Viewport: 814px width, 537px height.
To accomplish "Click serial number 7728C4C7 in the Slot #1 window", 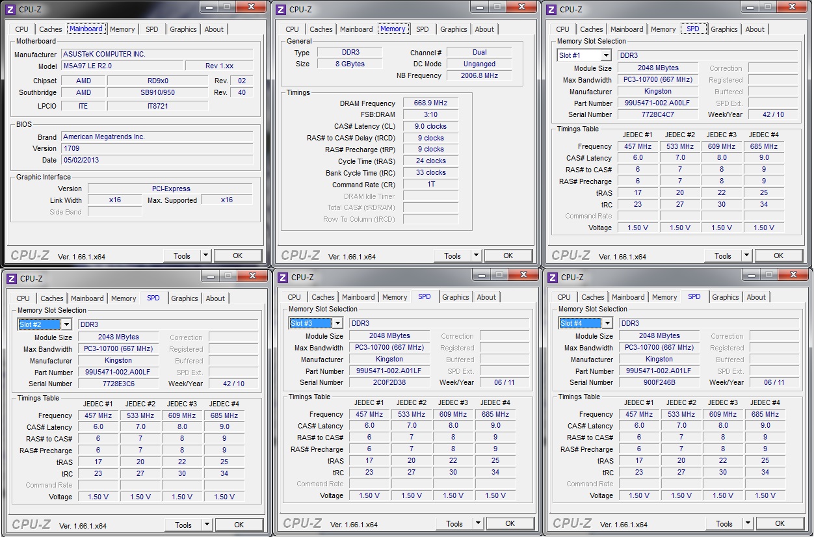I will 658,115.
